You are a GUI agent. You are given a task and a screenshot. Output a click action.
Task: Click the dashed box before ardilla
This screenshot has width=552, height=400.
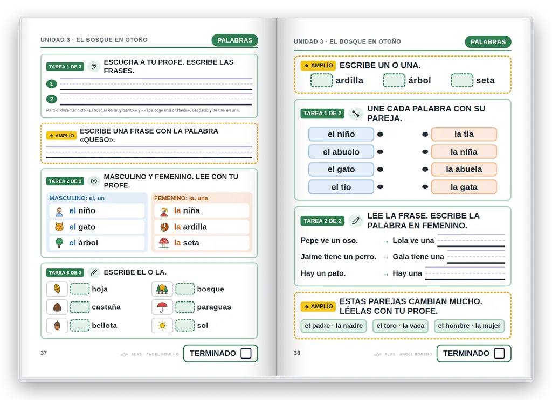coord(321,80)
